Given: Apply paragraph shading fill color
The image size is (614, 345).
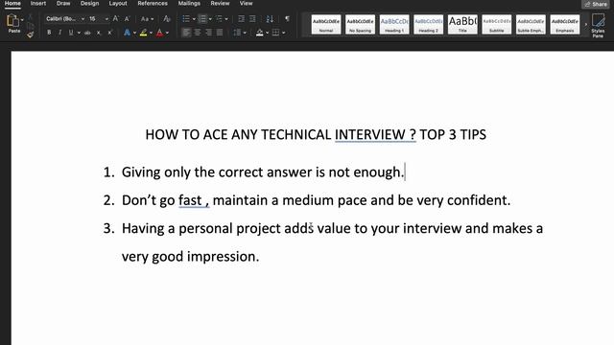Looking at the screenshot, I should [x=260, y=33].
